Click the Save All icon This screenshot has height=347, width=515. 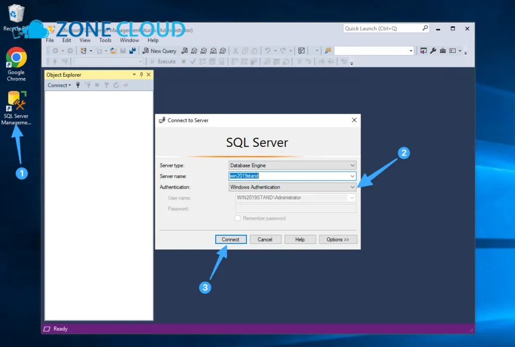coord(132,51)
